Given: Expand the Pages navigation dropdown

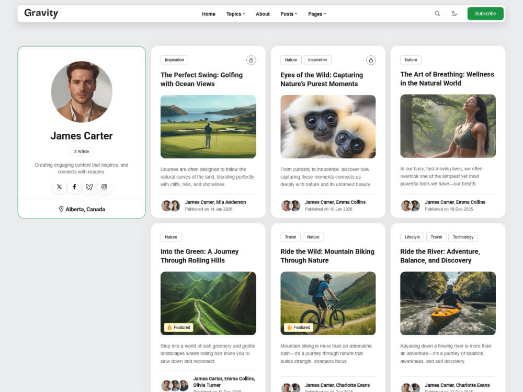Looking at the screenshot, I should click(317, 14).
